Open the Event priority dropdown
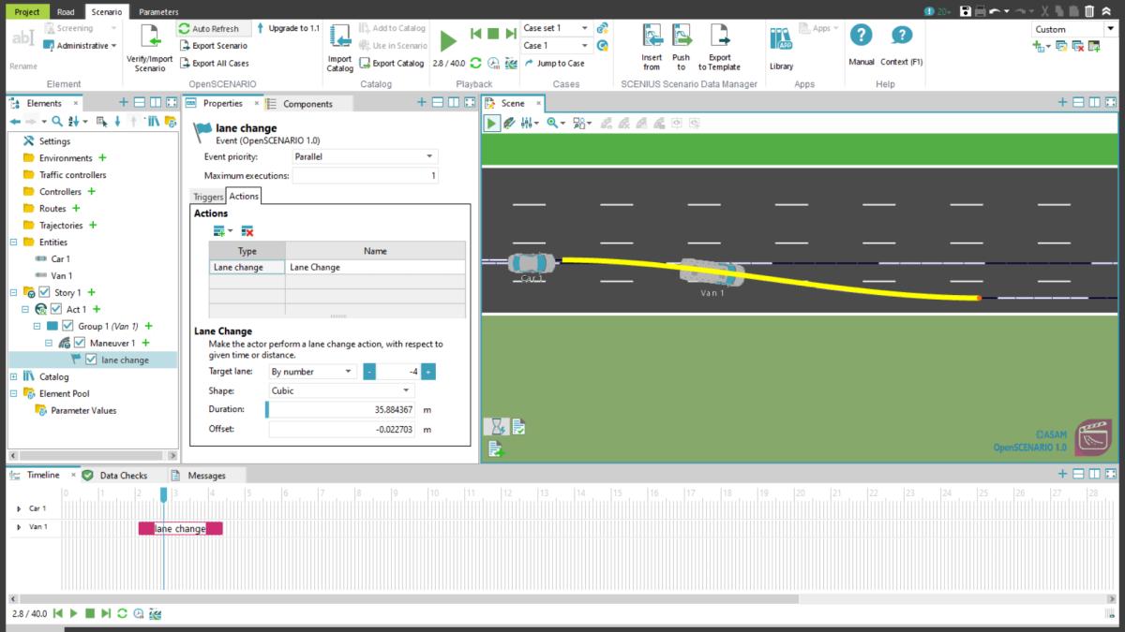The width and height of the screenshot is (1125, 632). pos(364,156)
